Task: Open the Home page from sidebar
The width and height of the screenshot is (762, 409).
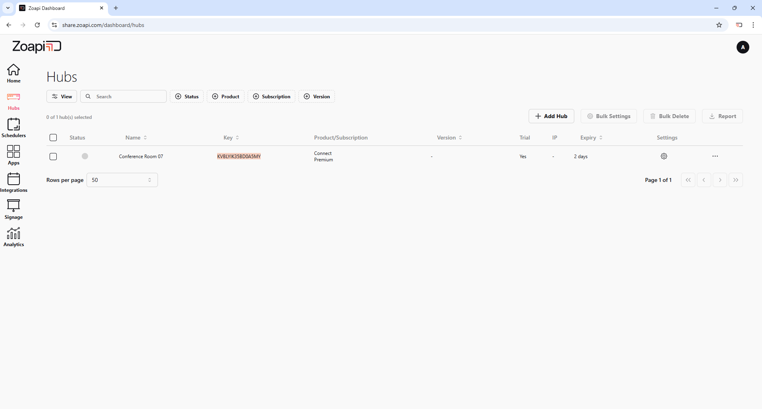Action: [x=13, y=73]
